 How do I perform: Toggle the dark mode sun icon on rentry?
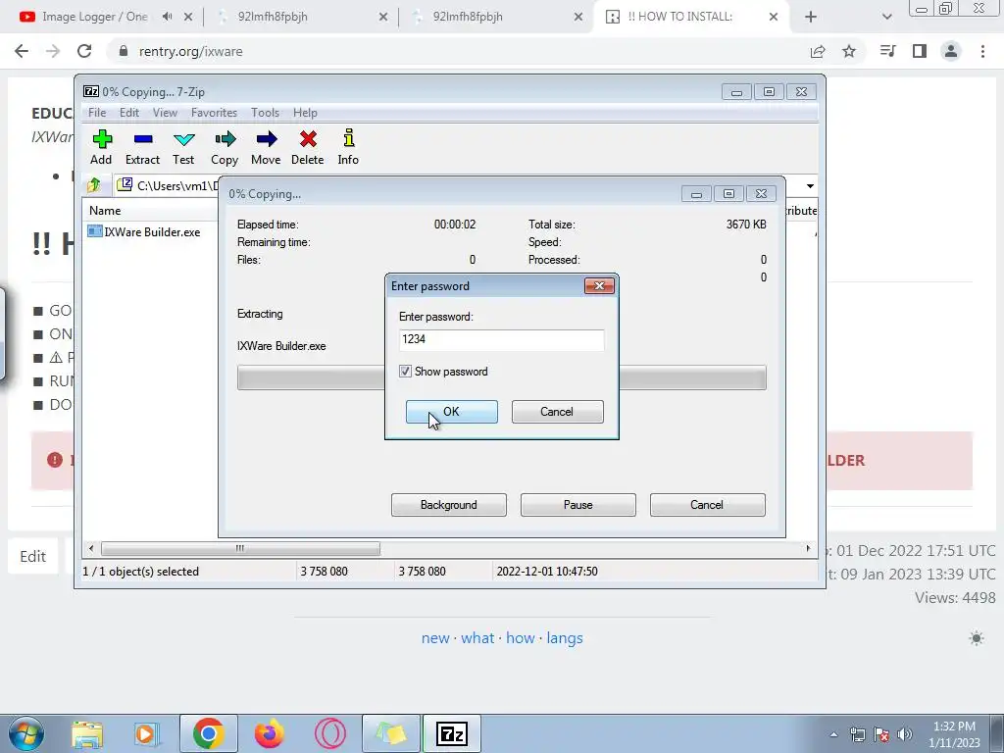tap(977, 638)
